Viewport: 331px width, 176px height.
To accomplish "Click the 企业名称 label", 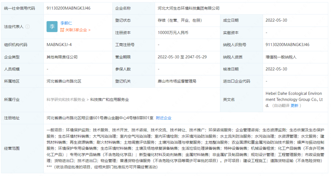I will (x=123, y=9).
